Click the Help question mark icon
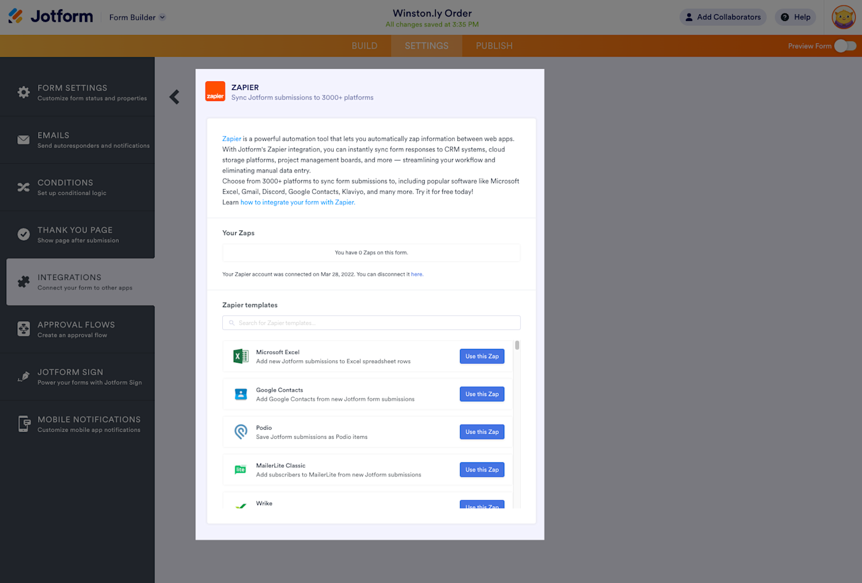The width and height of the screenshot is (862, 583). point(784,17)
